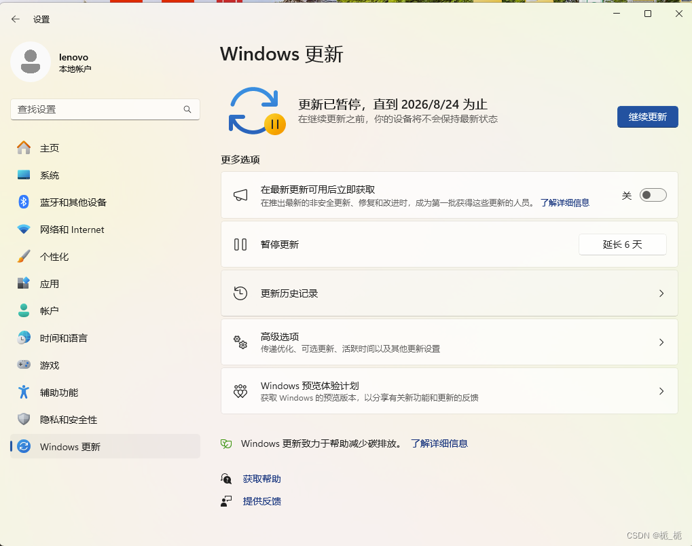692x546 pixels.
Task: Click the 获取帮助 link
Action: pos(261,479)
